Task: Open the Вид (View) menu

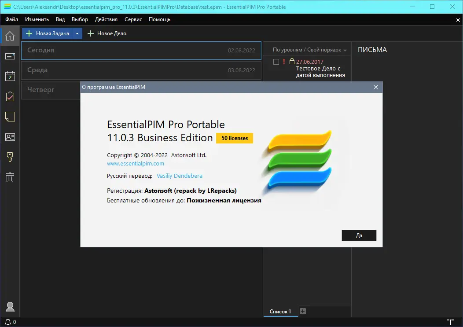Action: pyautogui.click(x=60, y=19)
